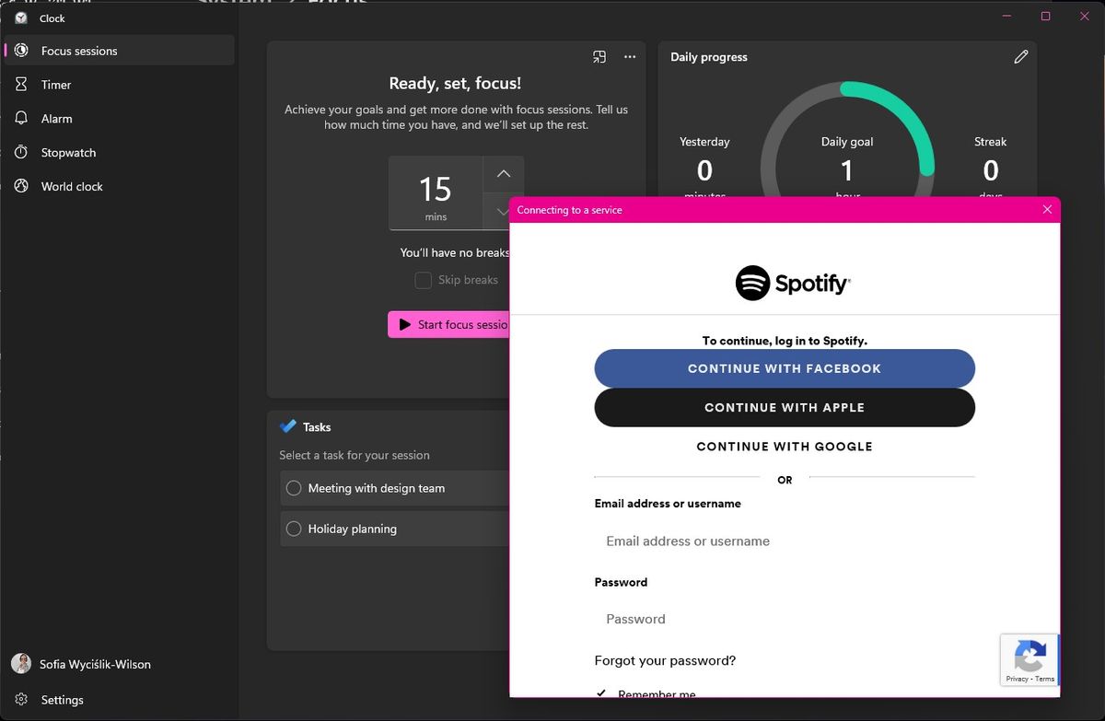
Task: Mark the Holiday planning task circle
Action: tap(294, 529)
